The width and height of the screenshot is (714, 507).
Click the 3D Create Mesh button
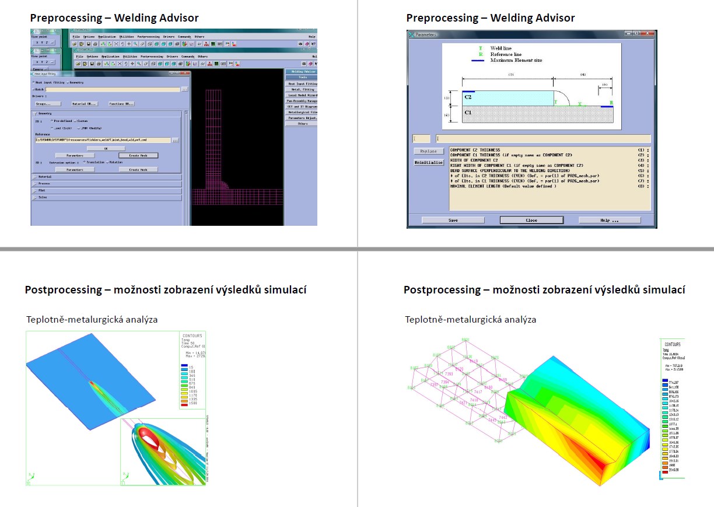point(138,170)
